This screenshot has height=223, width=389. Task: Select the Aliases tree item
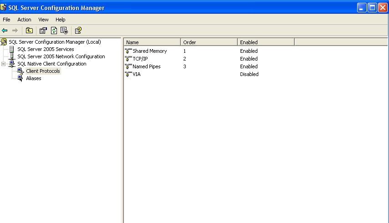[34, 78]
